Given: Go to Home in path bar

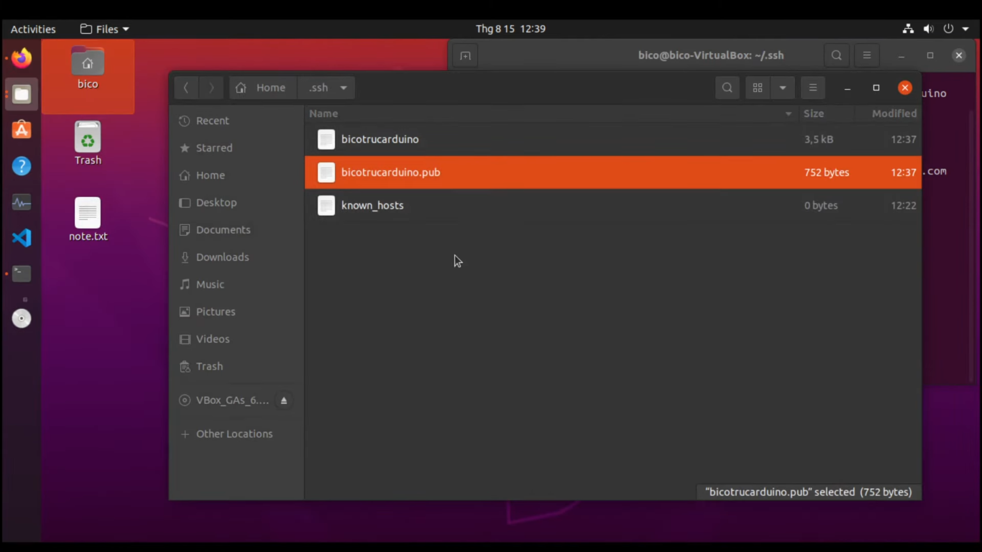Looking at the screenshot, I should 261,88.
